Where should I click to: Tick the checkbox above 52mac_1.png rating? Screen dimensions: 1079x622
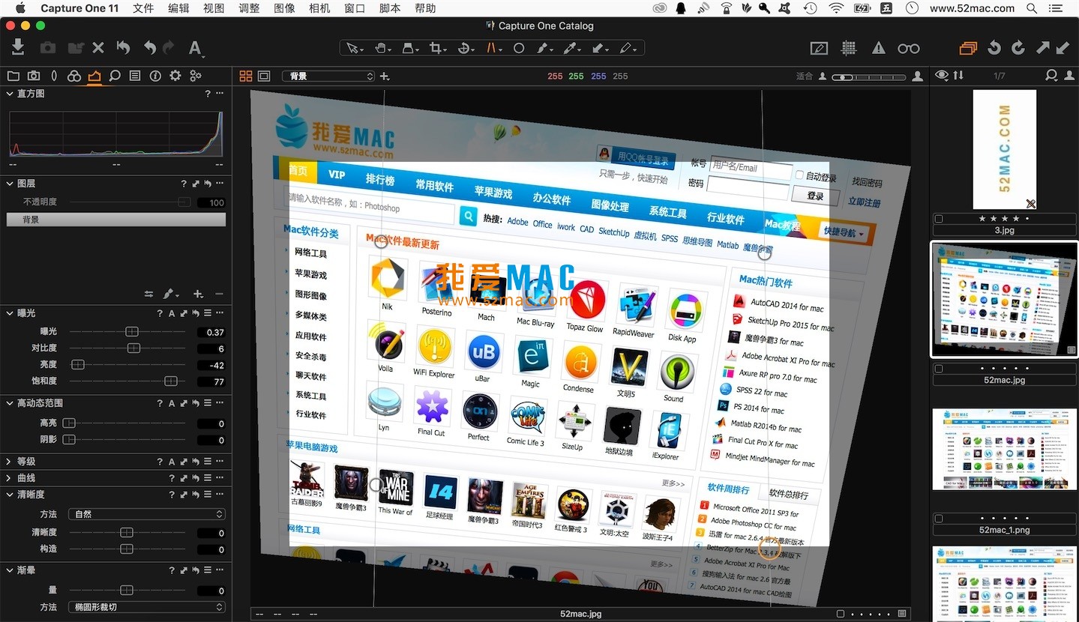939,519
